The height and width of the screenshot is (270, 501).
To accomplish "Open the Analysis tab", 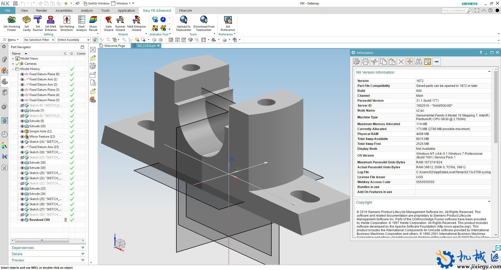I will [x=87, y=10].
